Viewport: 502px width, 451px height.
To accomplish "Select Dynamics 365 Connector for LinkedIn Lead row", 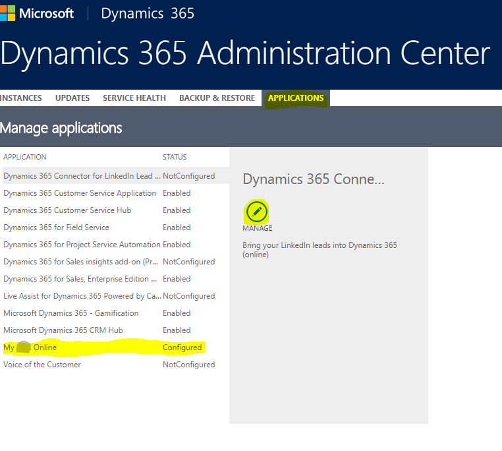I will coord(116,175).
